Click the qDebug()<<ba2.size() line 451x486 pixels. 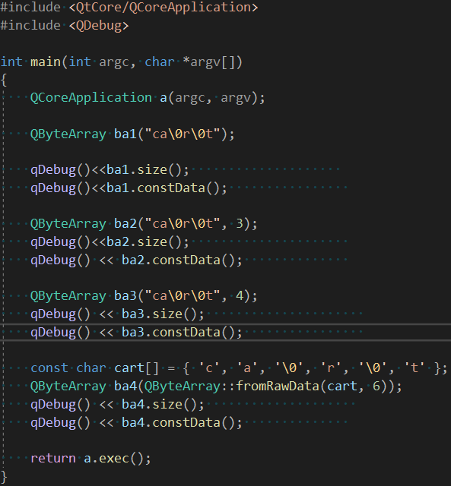[110, 242]
